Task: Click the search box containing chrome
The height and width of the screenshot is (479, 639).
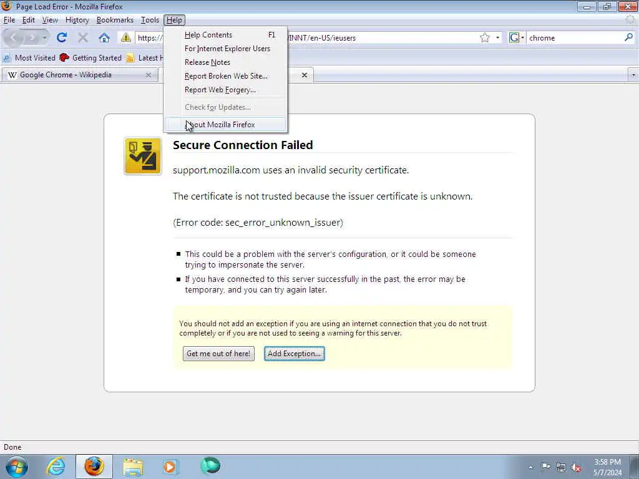Action: [x=575, y=38]
